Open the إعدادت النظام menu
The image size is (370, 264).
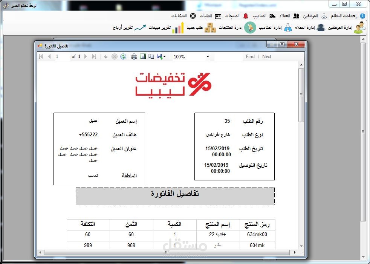[x=348, y=16]
